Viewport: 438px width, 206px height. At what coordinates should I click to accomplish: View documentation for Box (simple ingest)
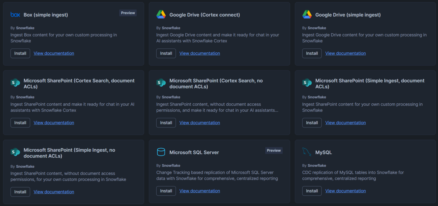point(54,53)
